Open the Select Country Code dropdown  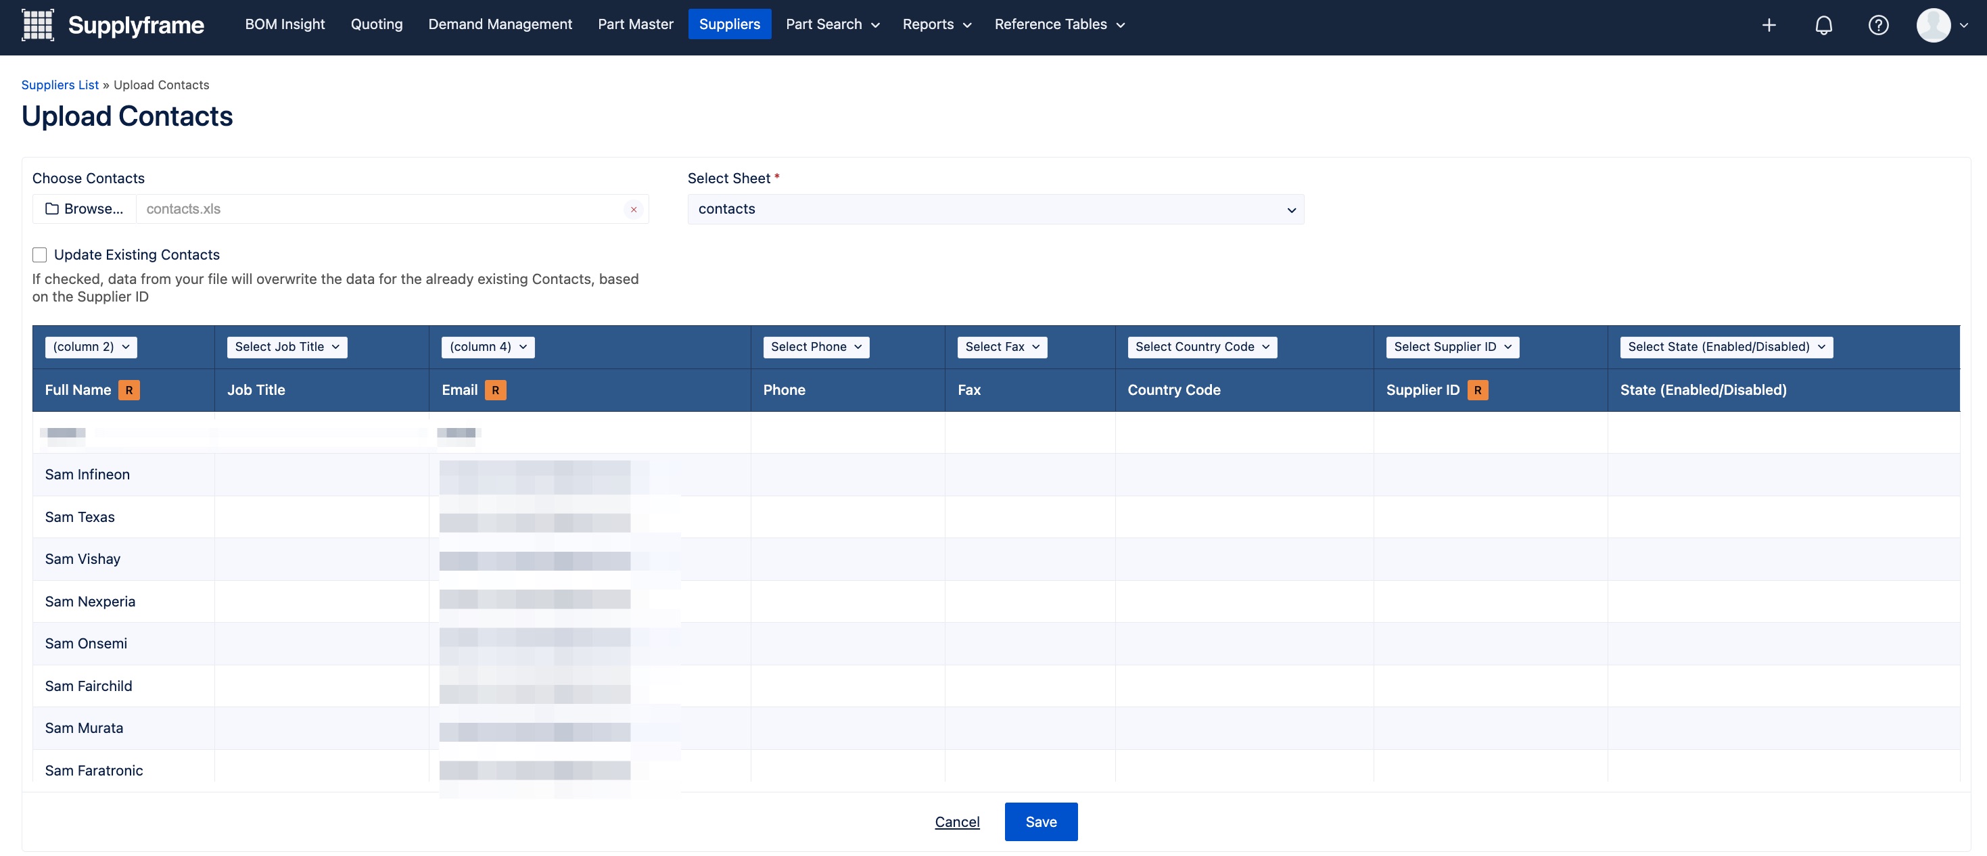1202,347
